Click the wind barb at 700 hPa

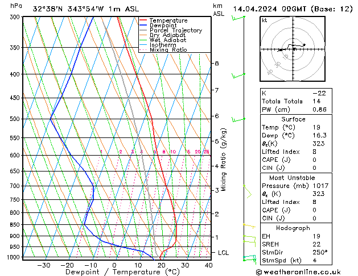pos(248,192)
